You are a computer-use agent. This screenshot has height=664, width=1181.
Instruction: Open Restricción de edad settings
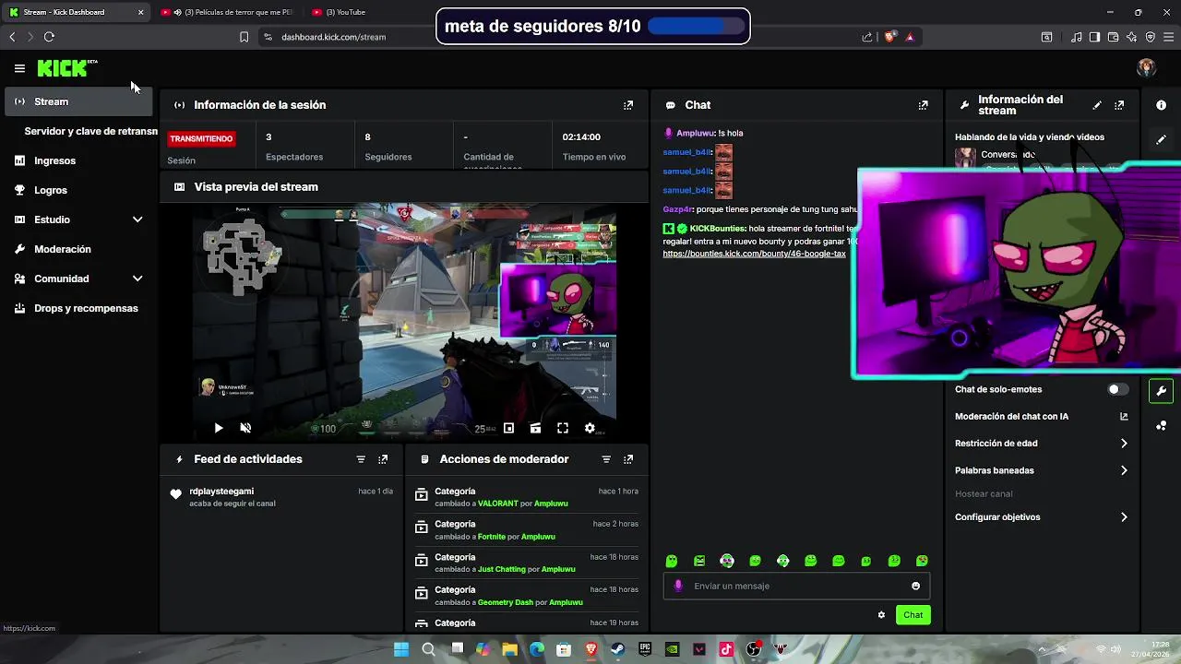click(x=1042, y=444)
